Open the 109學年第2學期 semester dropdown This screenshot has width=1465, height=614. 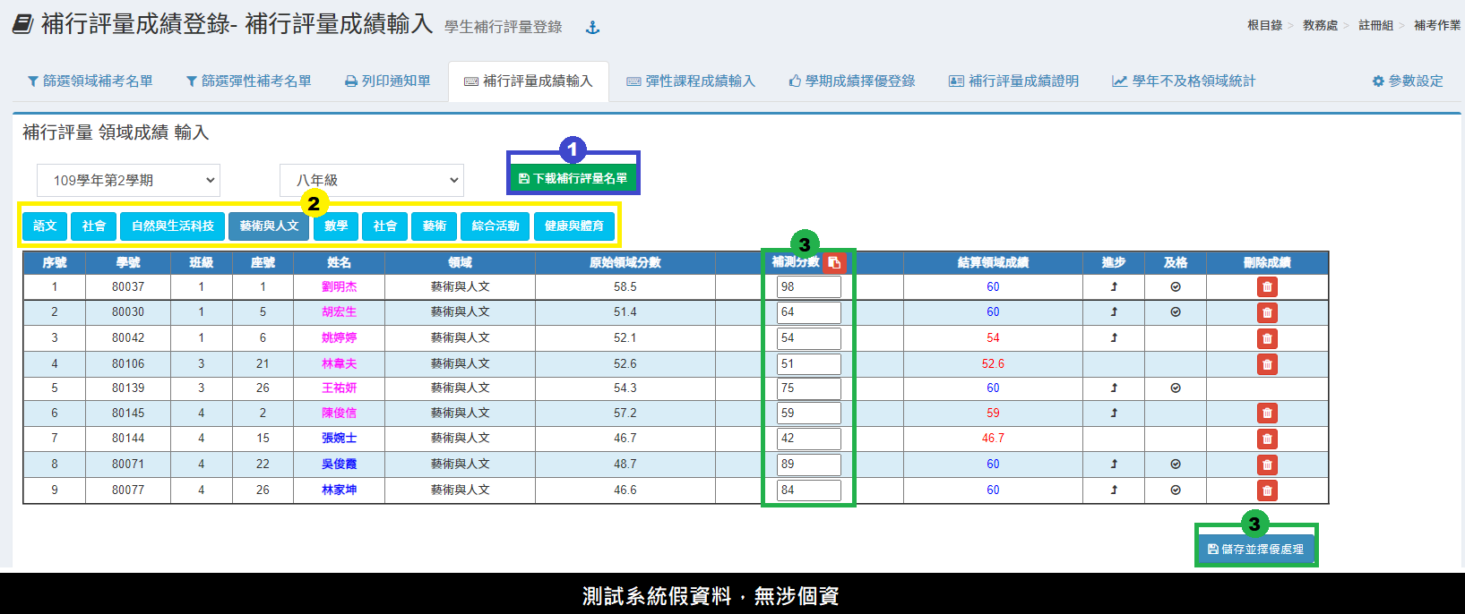[128, 181]
